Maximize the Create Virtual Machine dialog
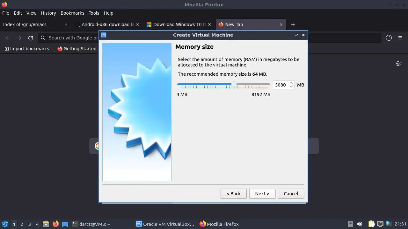 point(297,35)
